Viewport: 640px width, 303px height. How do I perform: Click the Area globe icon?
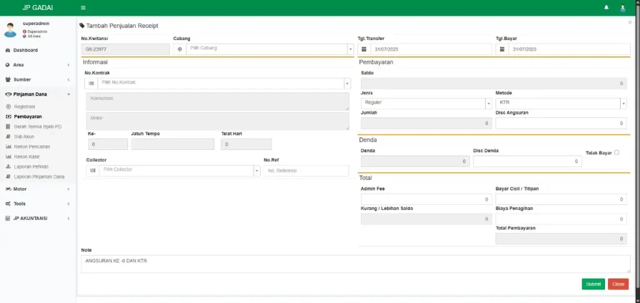click(7, 65)
